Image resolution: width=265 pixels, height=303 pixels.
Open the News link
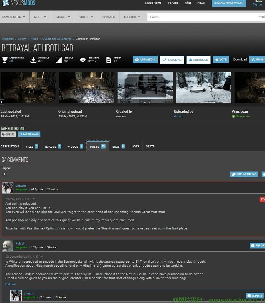click(x=201, y=3)
